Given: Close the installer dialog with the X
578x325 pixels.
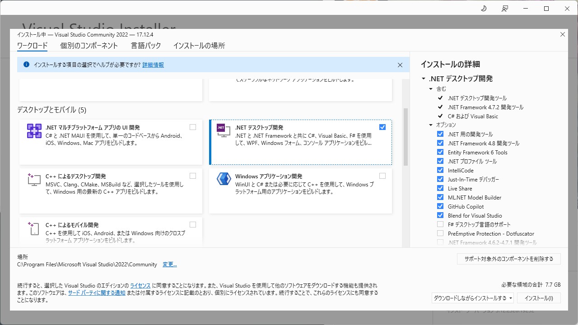Looking at the screenshot, I should coord(563,34).
